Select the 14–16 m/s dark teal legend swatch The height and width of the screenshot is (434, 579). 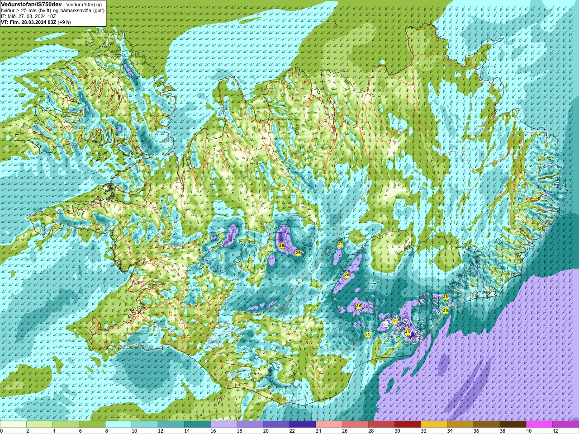coord(197,425)
